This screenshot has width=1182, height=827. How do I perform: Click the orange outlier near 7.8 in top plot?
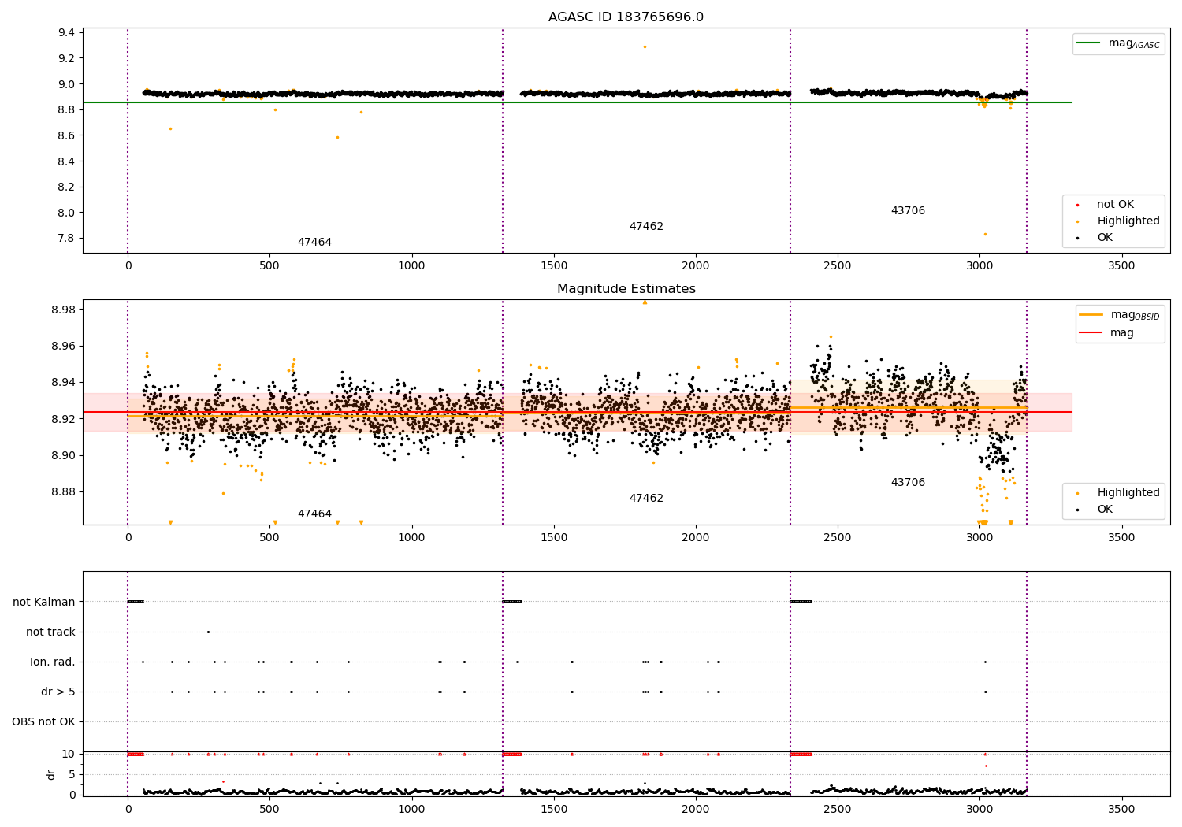point(985,234)
